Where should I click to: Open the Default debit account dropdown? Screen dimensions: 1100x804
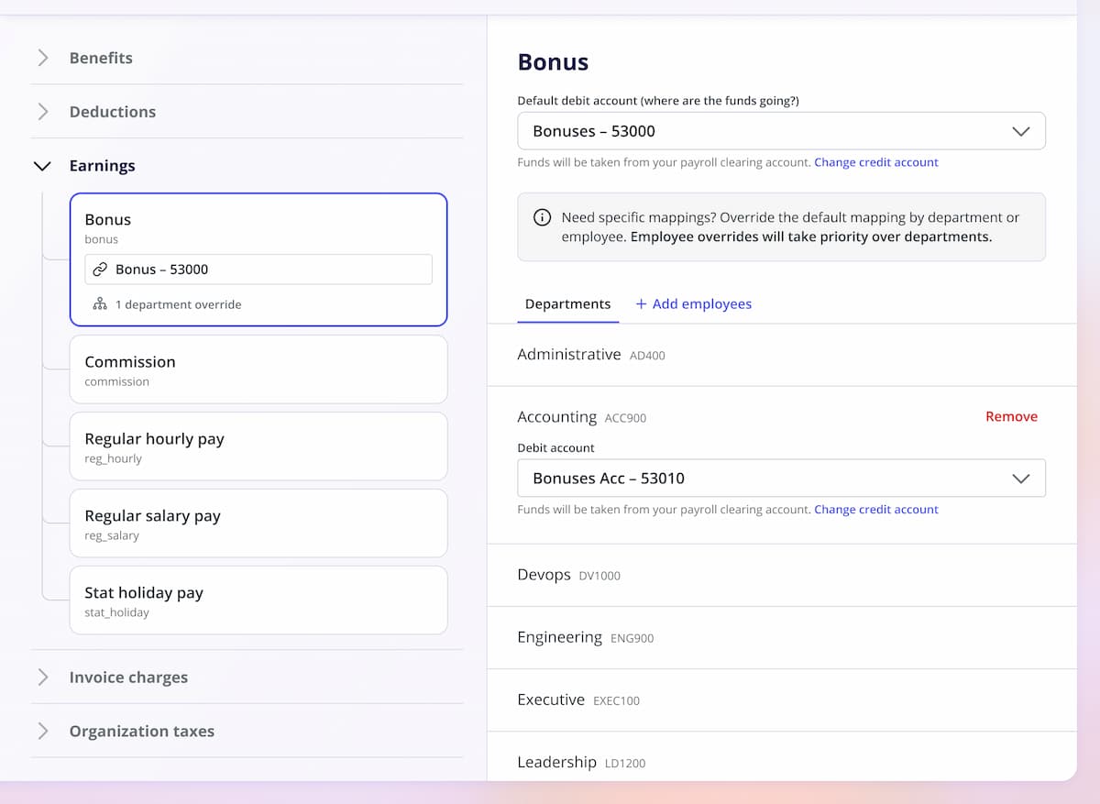[x=781, y=131]
